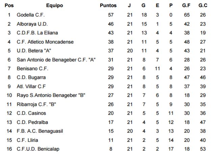Click F.B. A.C. Benaguasil team name

pyautogui.click(x=40, y=131)
